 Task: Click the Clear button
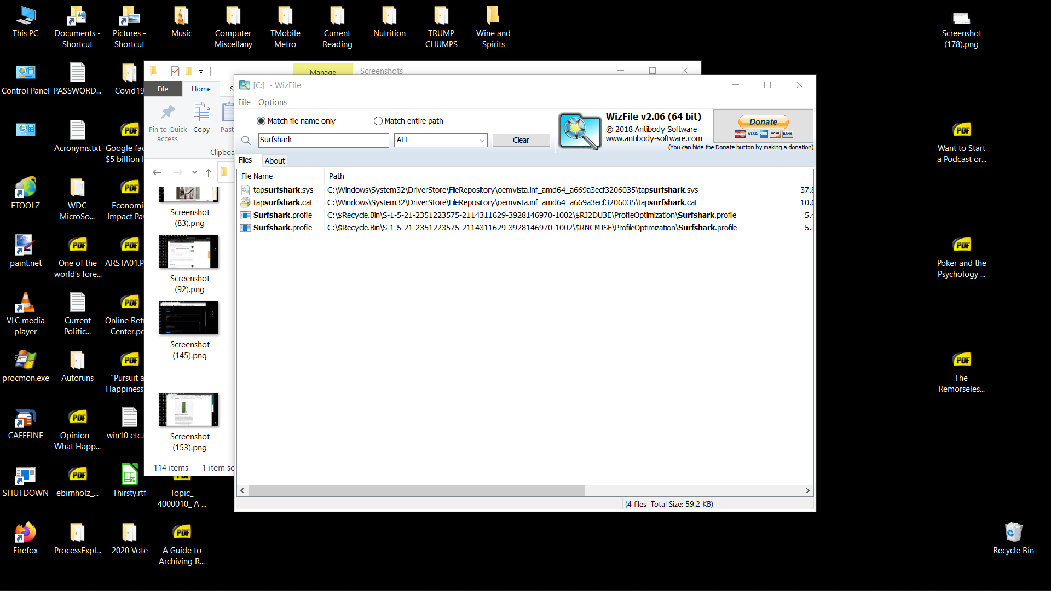[521, 140]
